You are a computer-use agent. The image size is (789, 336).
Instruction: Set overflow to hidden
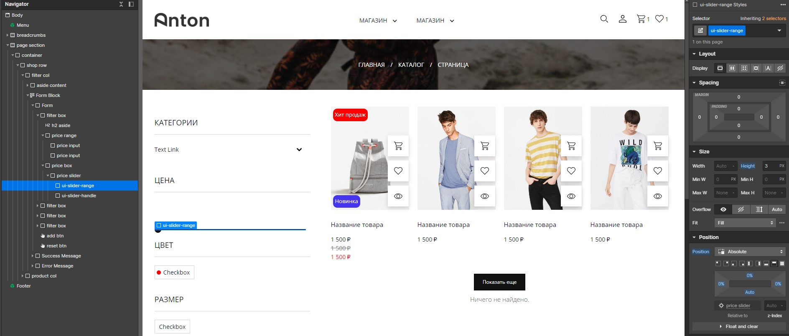tap(741, 209)
